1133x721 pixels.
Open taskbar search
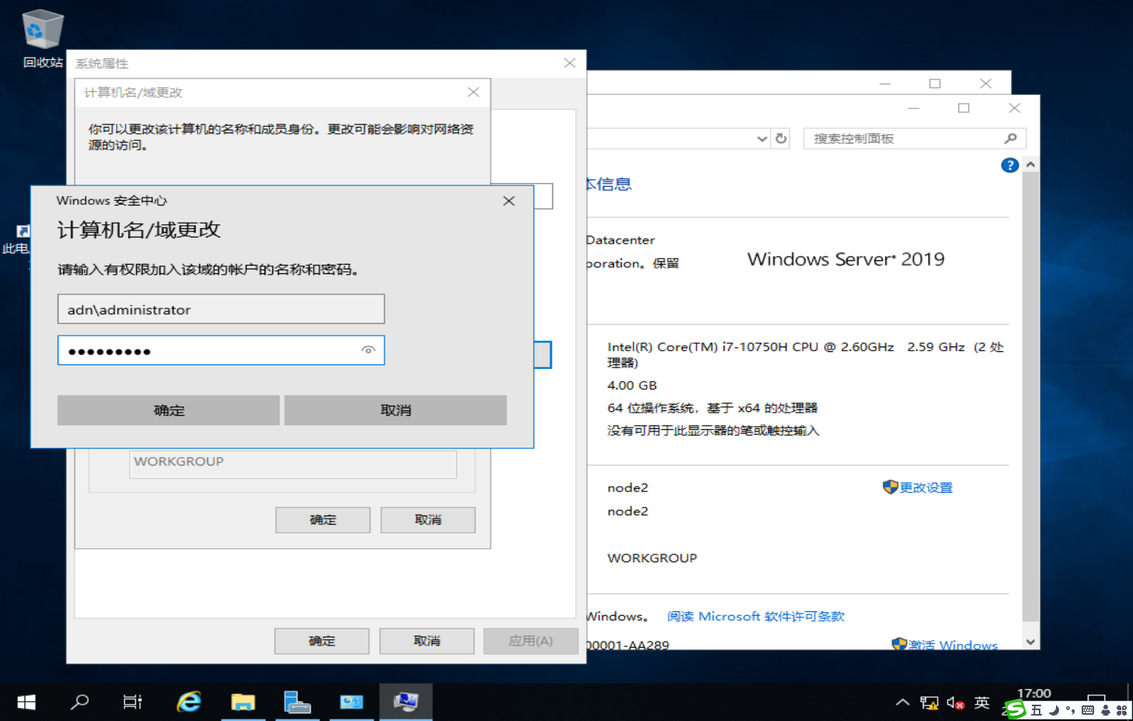coord(79,702)
